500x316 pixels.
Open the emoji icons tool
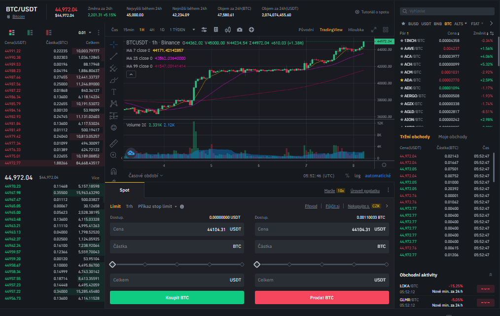[x=113, y=128]
